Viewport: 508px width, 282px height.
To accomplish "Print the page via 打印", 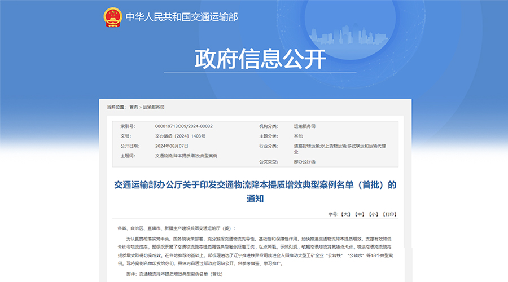I will pyautogui.click(x=389, y=214).
